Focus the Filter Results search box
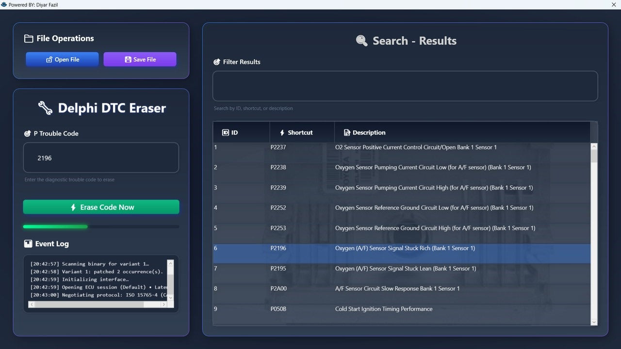 (x=405, y=86)
